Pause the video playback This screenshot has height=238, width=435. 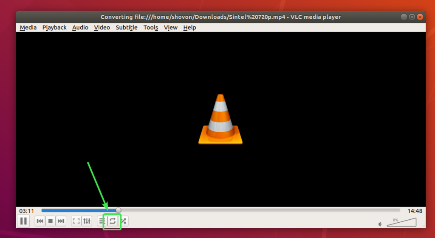point(23,221)
